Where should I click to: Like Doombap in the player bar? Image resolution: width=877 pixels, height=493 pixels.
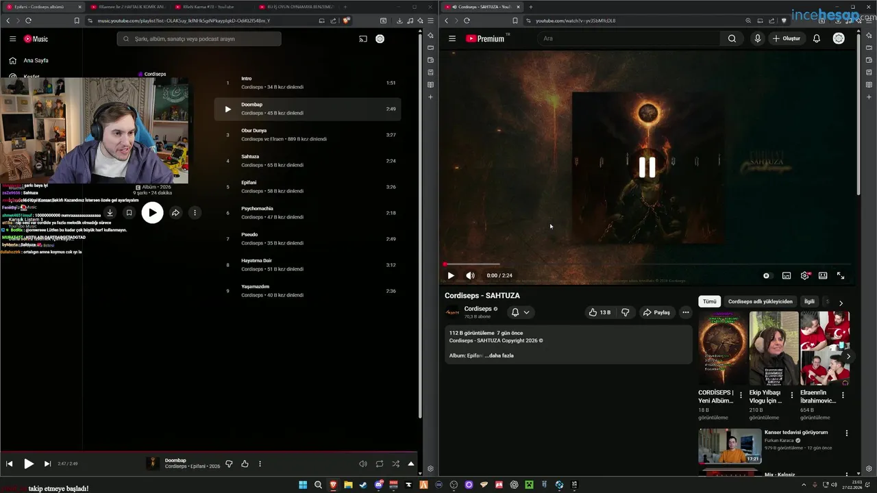tap(245, 464)
